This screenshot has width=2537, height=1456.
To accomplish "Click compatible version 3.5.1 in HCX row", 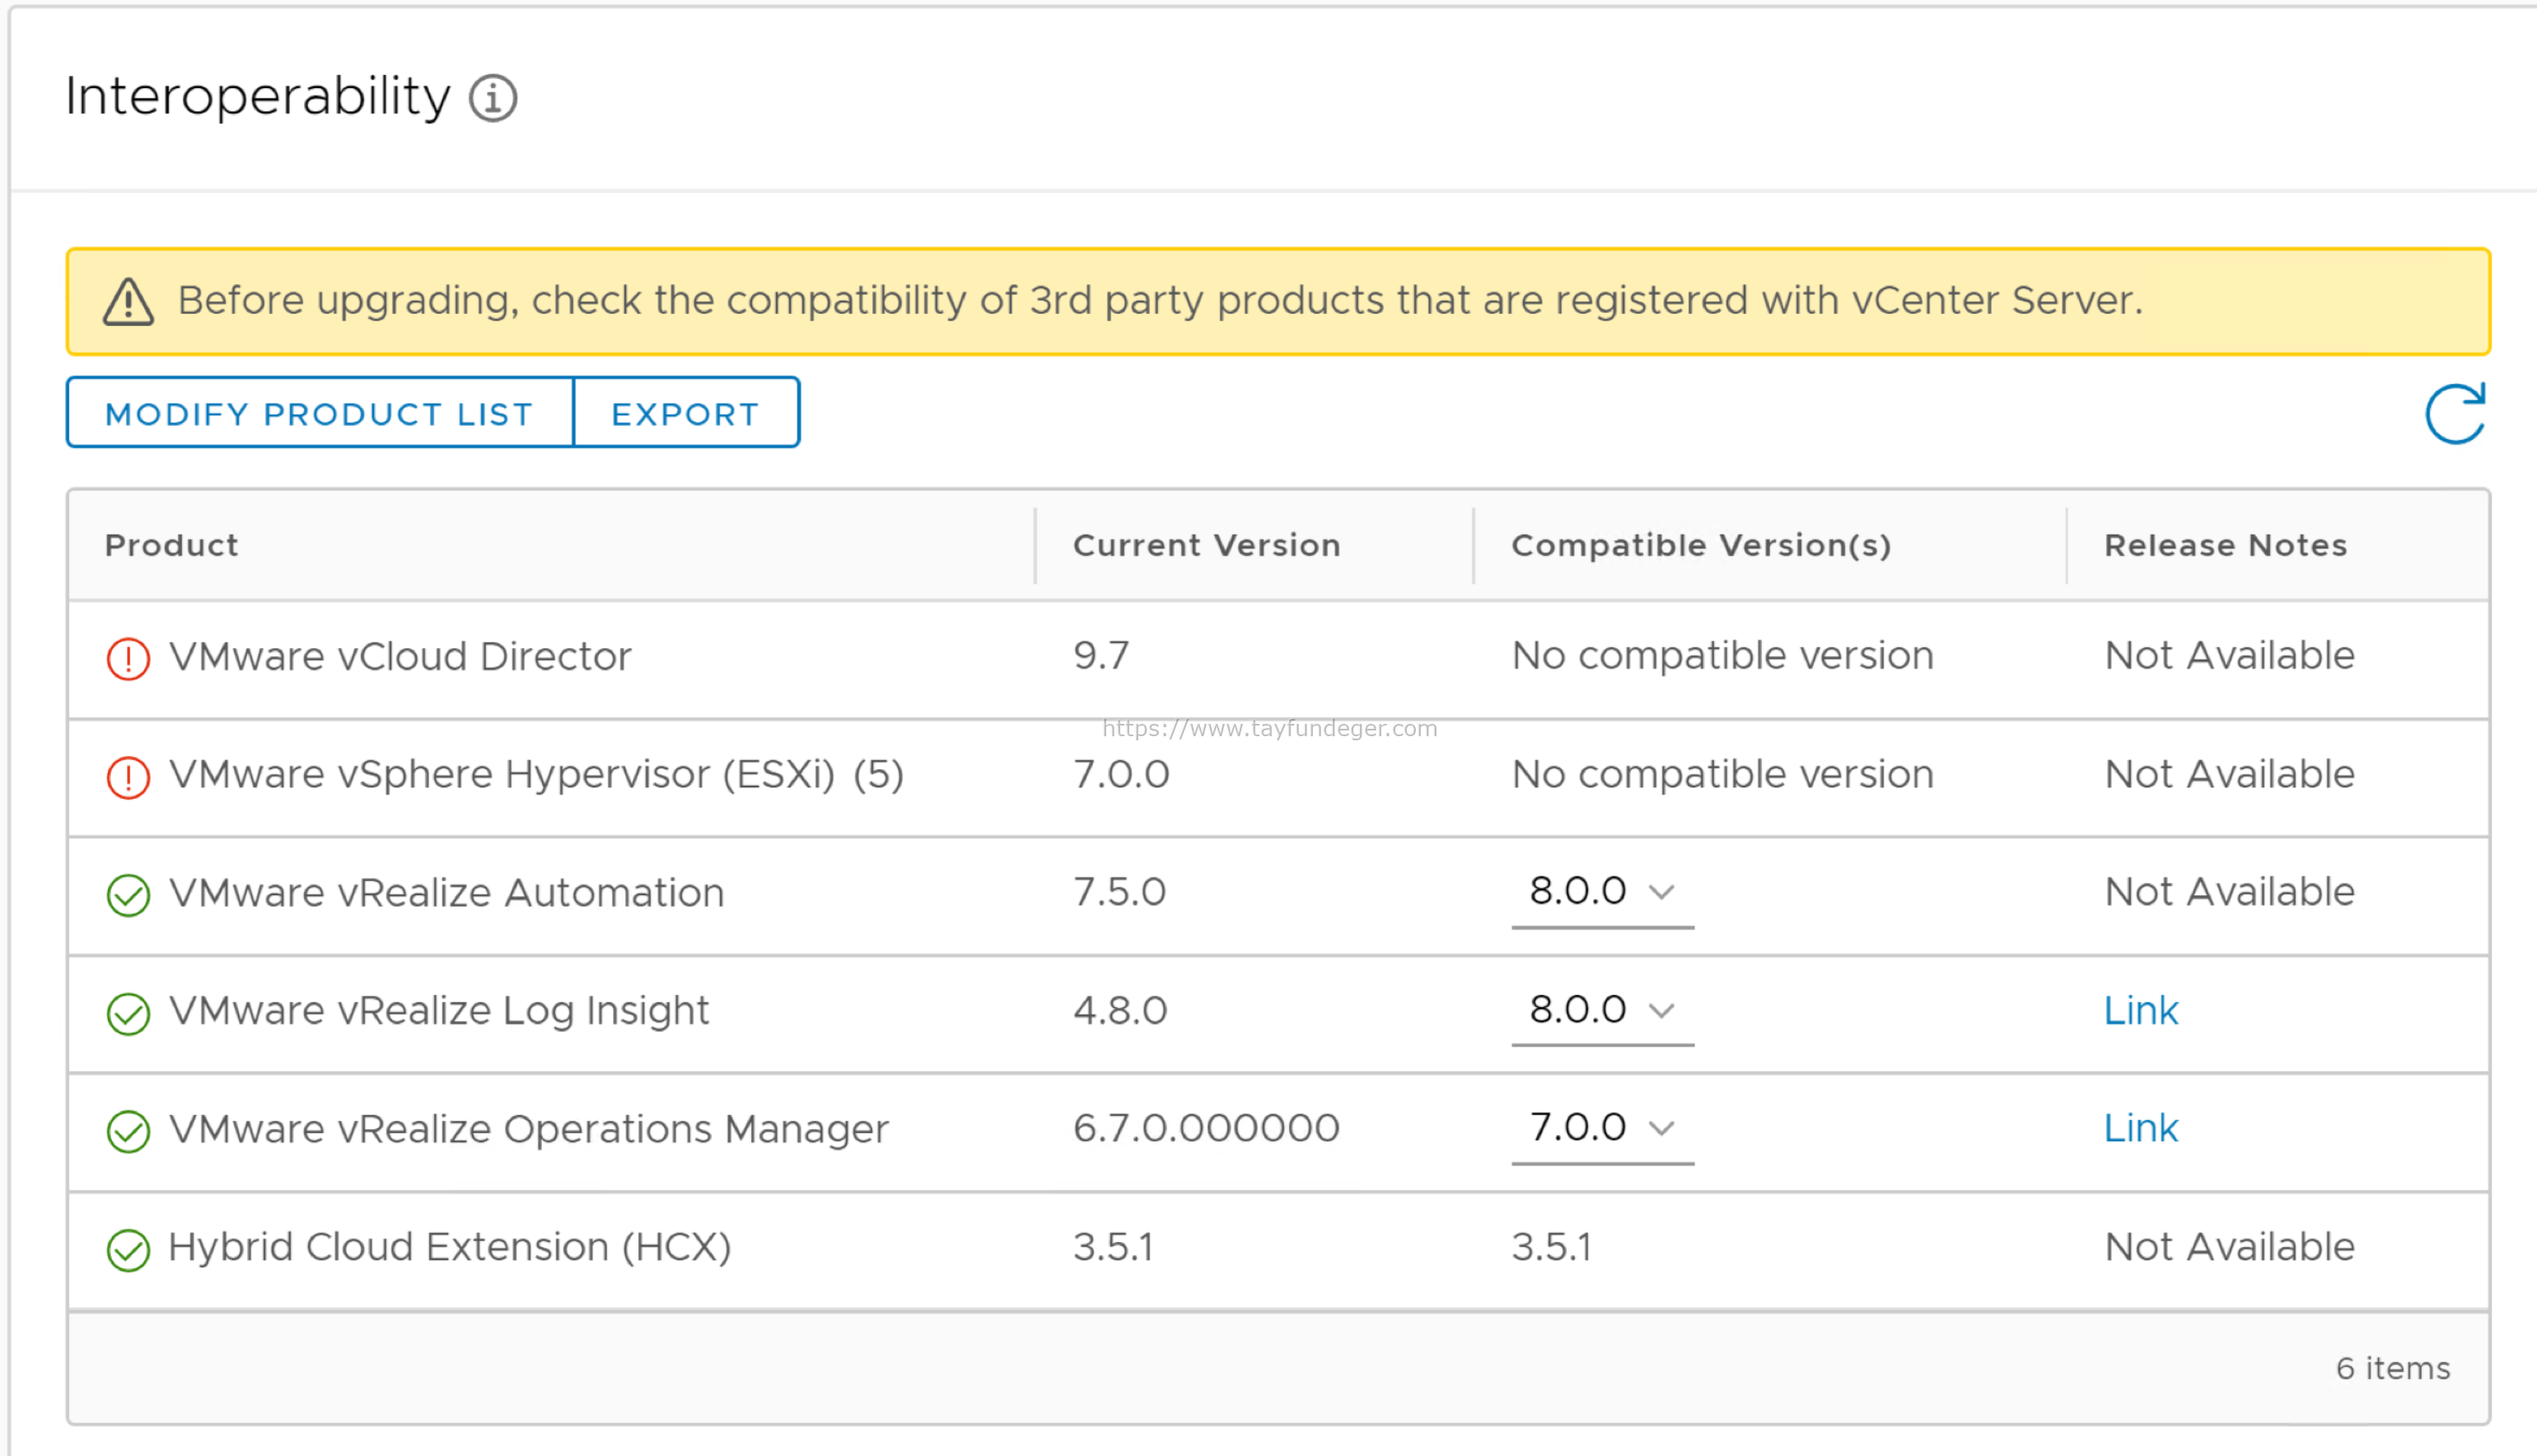I will (x=1551, y=1247).
